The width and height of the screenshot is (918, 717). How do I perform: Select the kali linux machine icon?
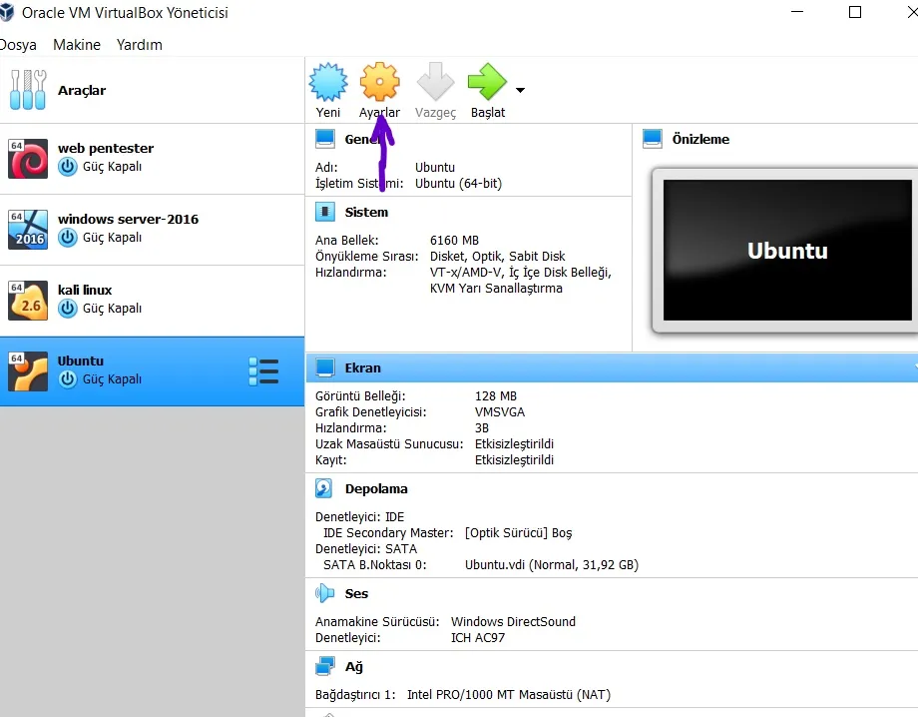coord(28,301)
